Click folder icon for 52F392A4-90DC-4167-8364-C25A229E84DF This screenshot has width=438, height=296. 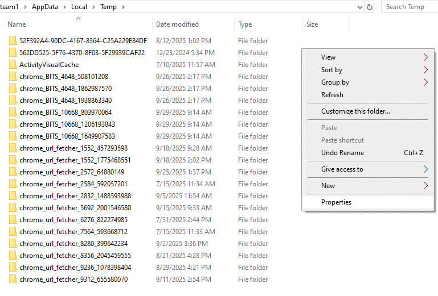tap(13, 41)
